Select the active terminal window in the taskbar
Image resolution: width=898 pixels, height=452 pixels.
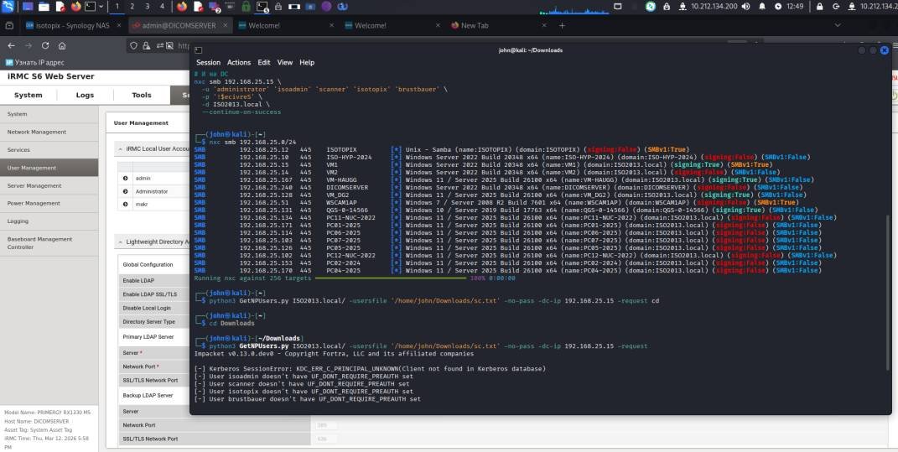point(262,7)
